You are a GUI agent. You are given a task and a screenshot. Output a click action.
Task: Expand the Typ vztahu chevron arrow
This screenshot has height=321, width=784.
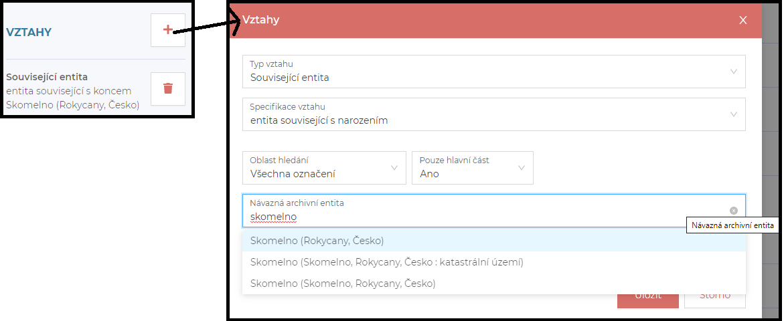[733, 72]
